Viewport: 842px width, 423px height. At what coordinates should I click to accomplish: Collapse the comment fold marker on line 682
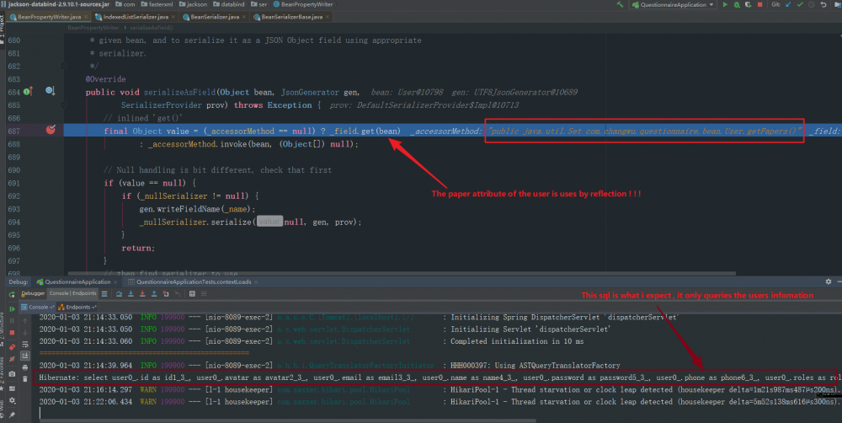click(x=63, y=66)
